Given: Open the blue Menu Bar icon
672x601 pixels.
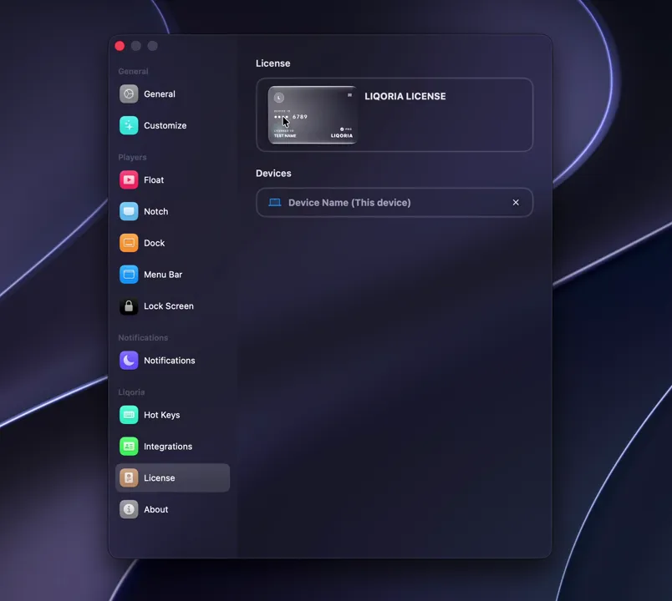Looking at the screenshot, I should click(129, 275).
